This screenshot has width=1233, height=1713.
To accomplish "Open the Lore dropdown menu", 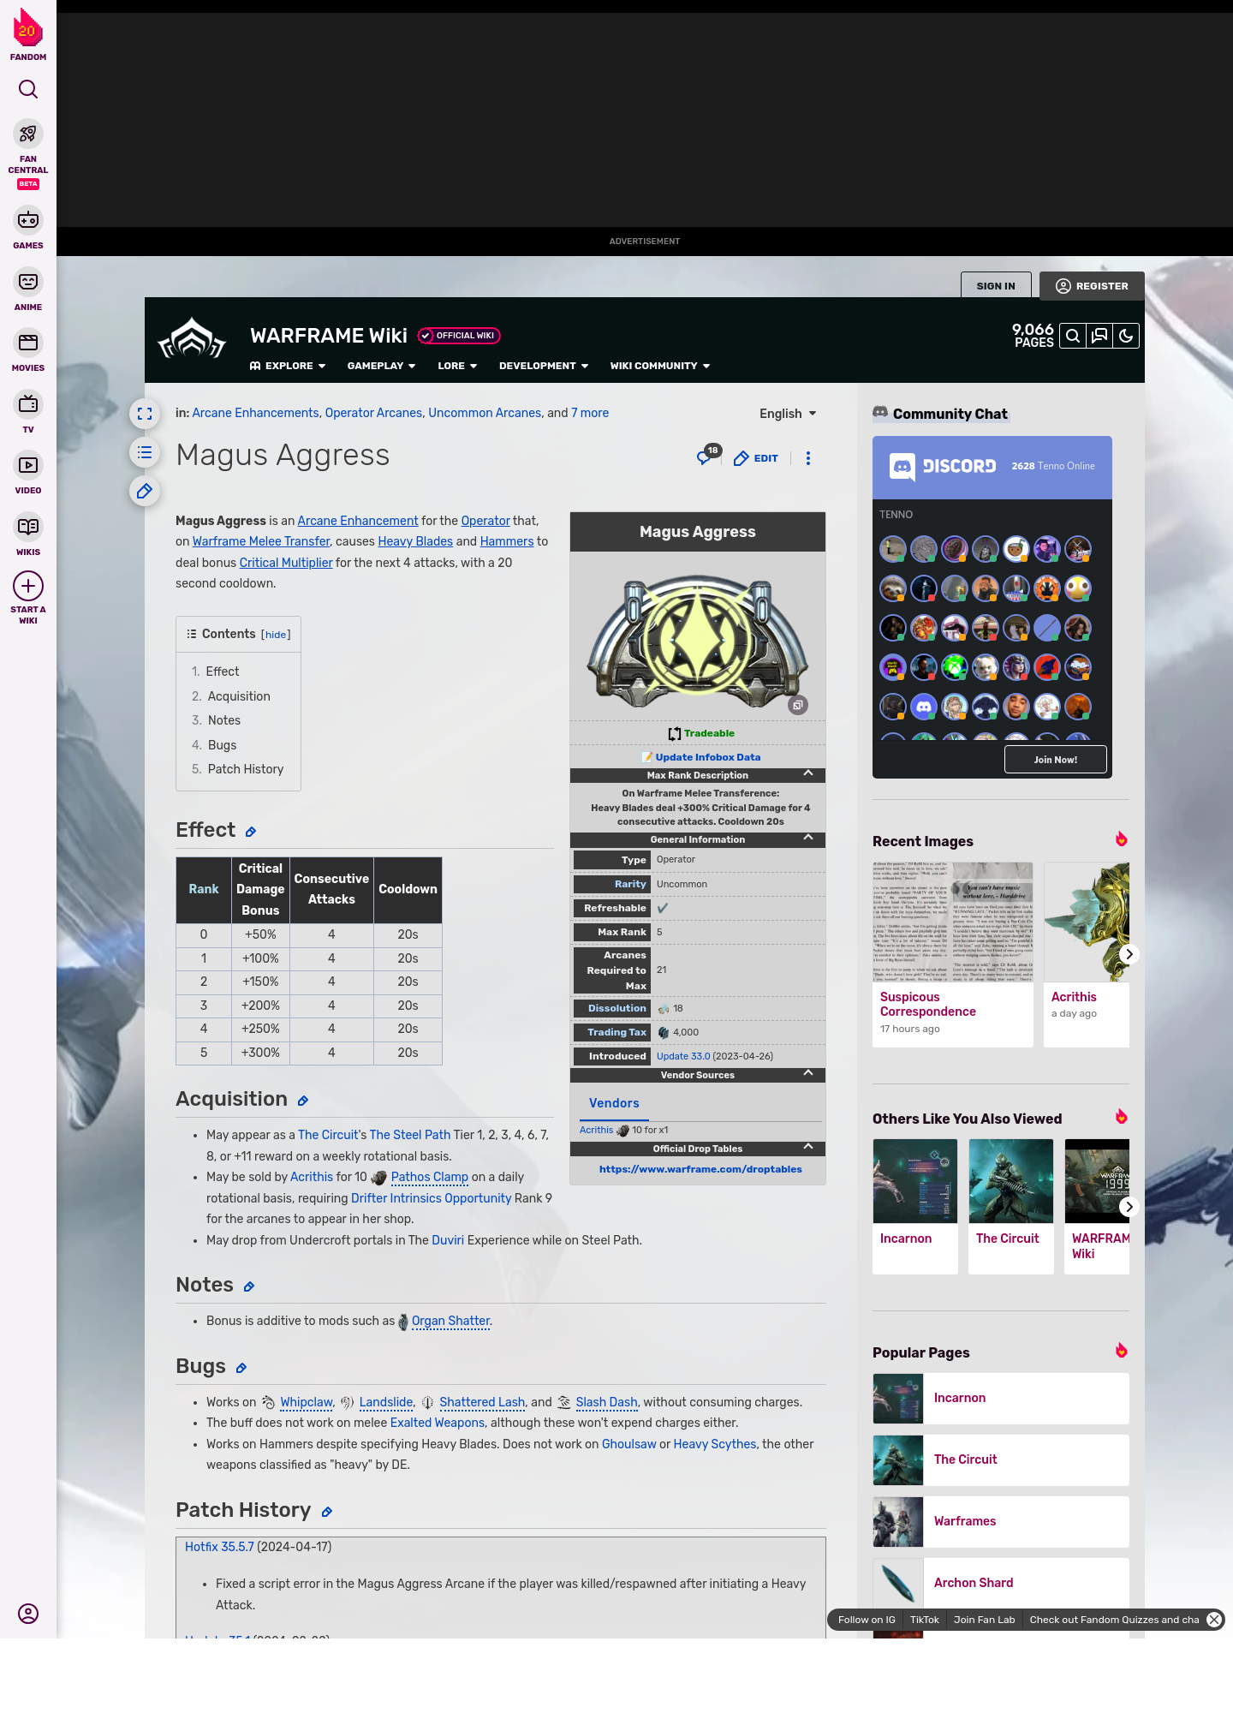I will 457,366.
